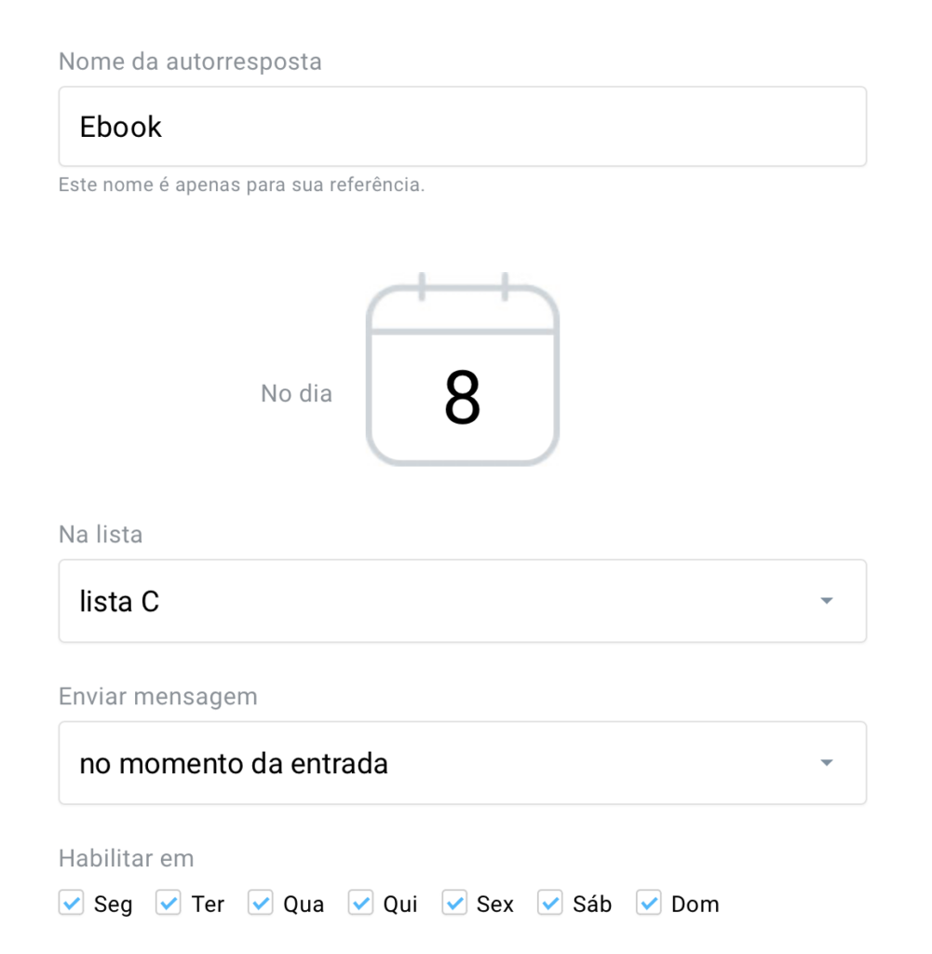This screenshot has width=932, height=954.
Task: Click the calendar icon's top header area
Action: tap(462, 309)
